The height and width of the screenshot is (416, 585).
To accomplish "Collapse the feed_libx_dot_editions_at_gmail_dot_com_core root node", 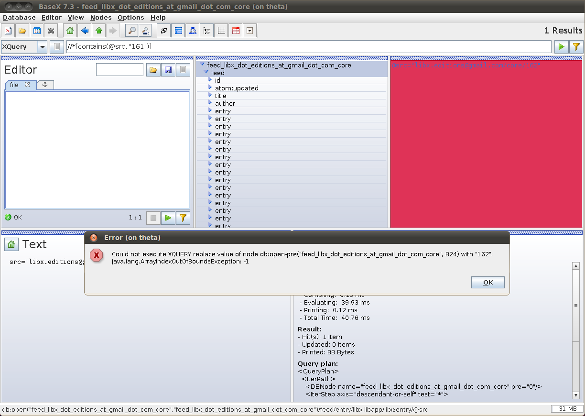I will pyautogui.click(x=203, y=65).
